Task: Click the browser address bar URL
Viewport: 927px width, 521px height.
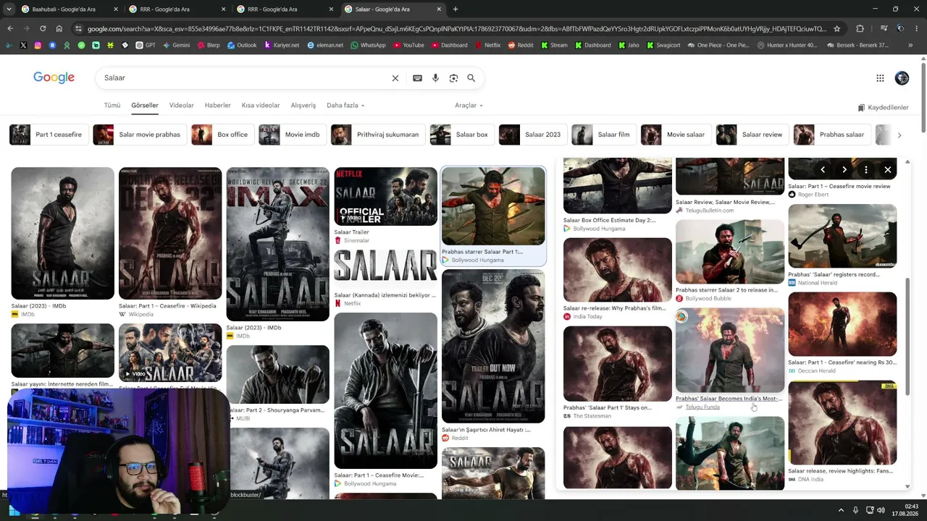Action: pyautogui.click(x=456, y=29)
